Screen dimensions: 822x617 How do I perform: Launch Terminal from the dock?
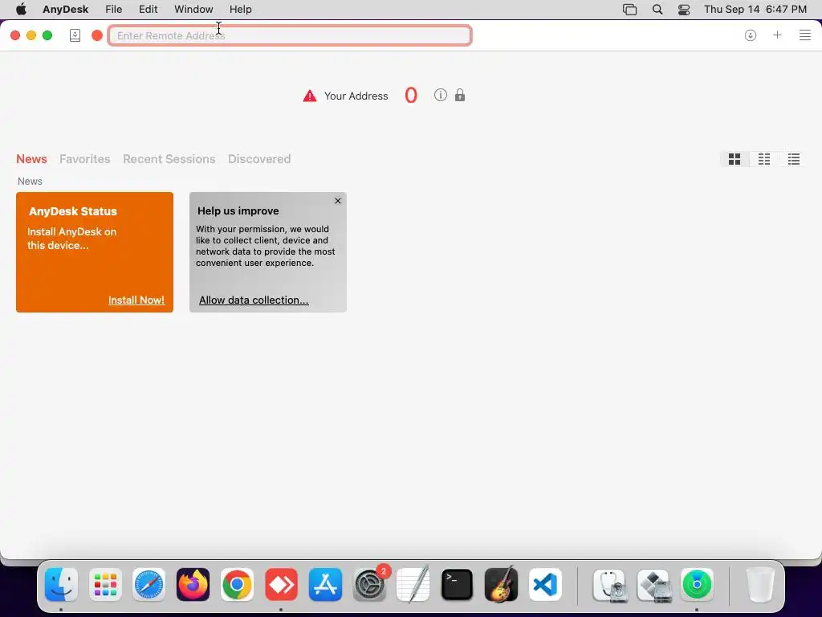click(x=457, y=585)
